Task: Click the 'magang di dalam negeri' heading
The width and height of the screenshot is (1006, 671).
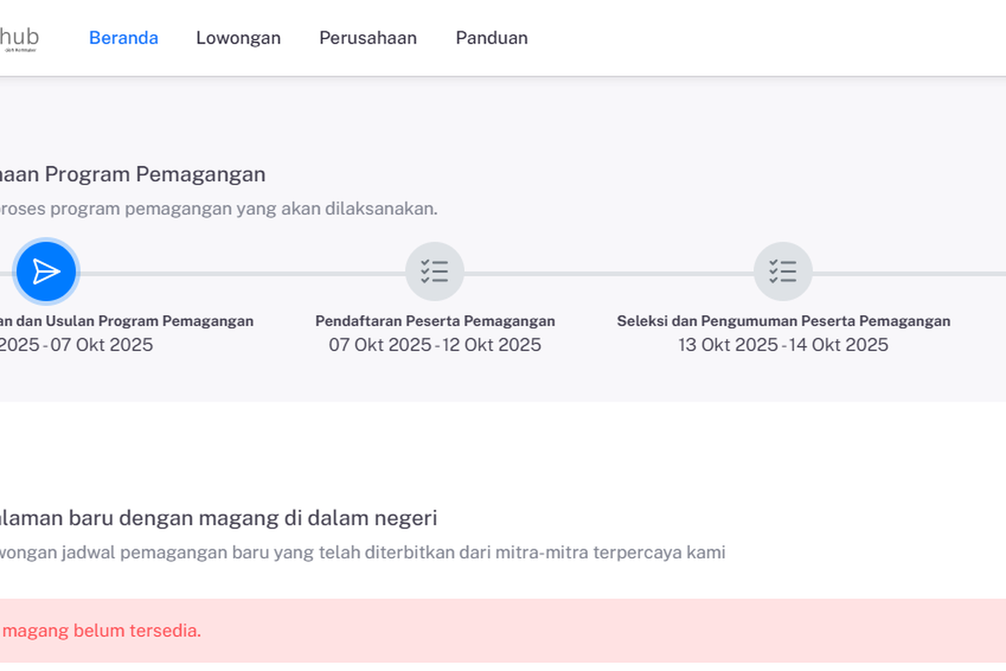Action: click(218, 518)
